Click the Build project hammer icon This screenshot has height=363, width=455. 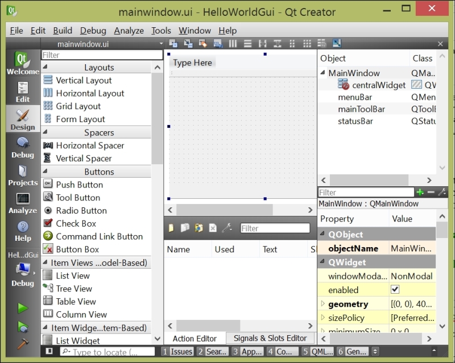click(x=23, y=344)
